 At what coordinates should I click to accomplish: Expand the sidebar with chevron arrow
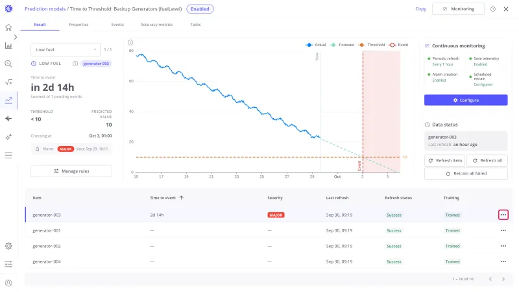(15, 37)
